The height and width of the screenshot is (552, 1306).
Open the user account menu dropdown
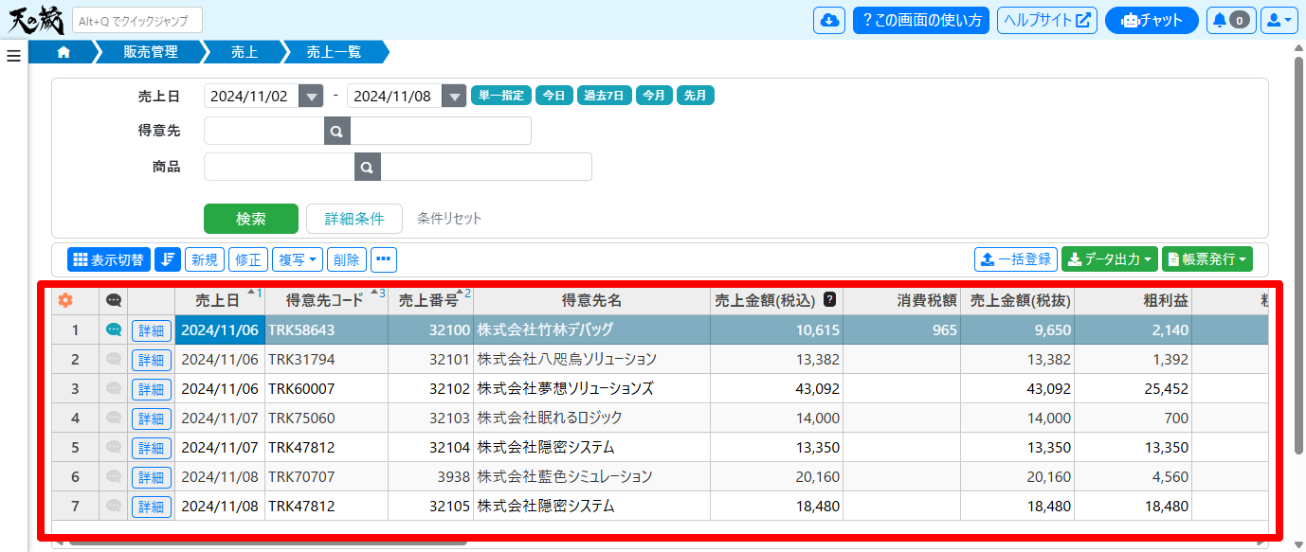tap(1279, 20)
